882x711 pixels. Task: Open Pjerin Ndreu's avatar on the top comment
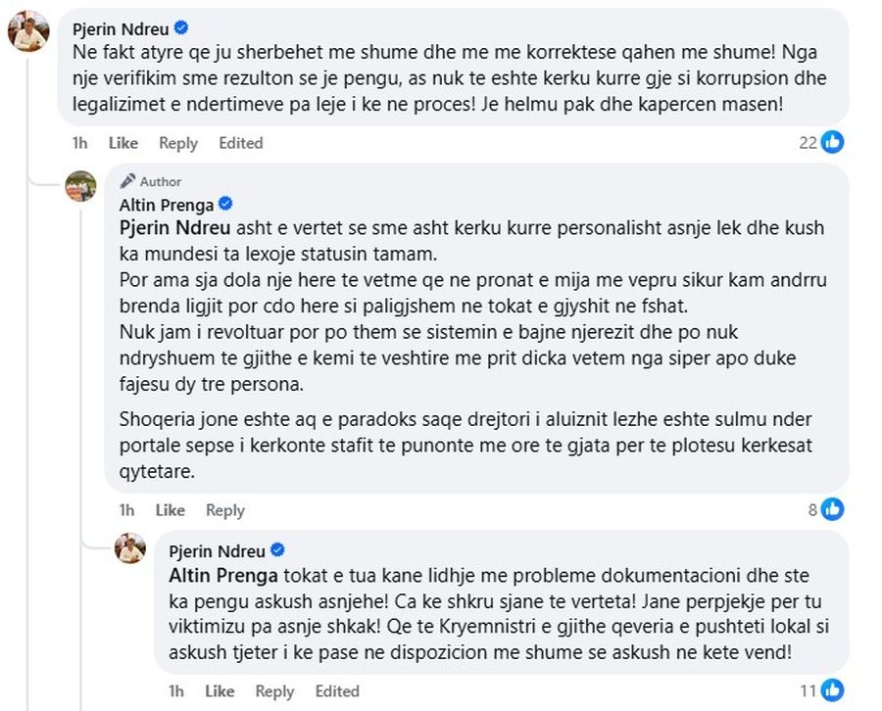(28, 31)
